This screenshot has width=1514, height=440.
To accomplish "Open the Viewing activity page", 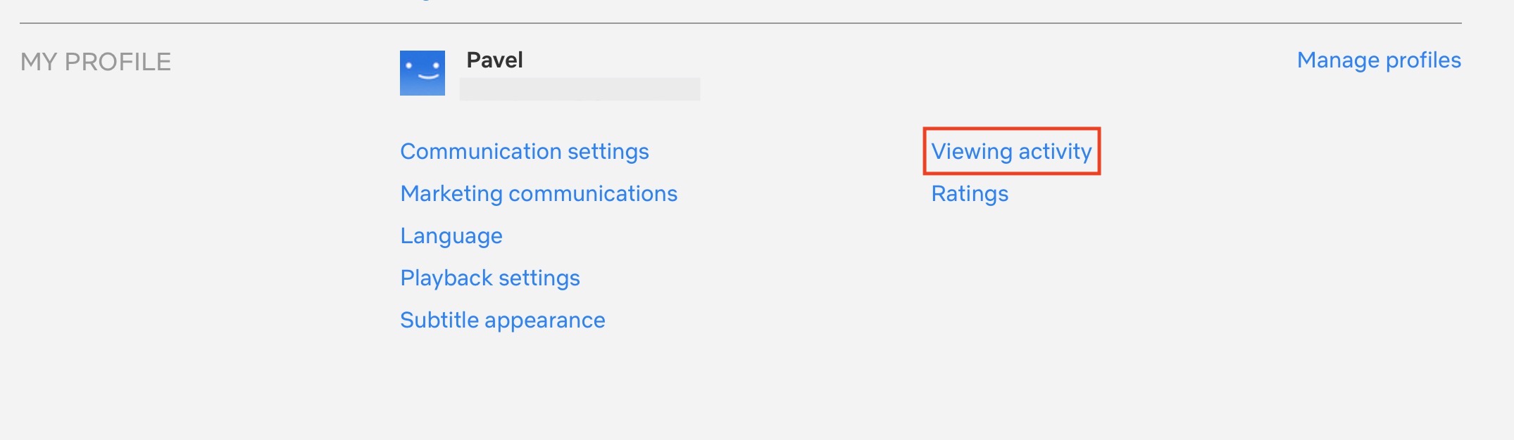I will click(1011, 151).
